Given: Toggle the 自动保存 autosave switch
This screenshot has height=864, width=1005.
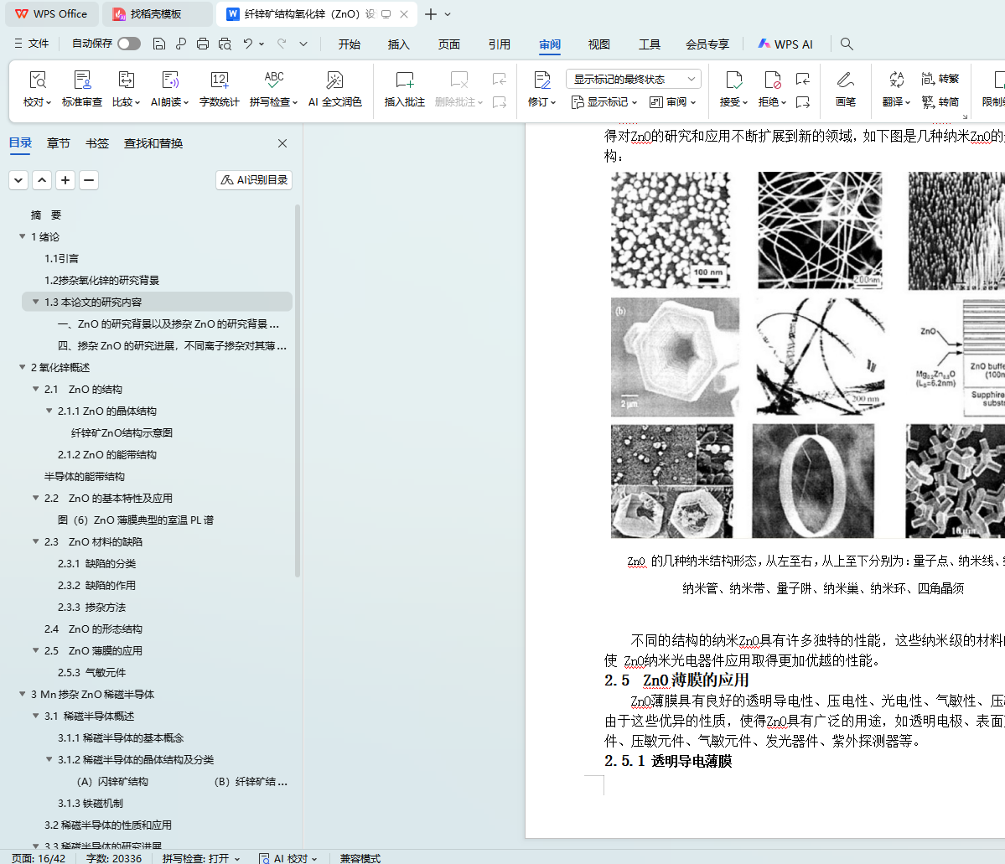Looking at the screenshot, I should 129,44.
